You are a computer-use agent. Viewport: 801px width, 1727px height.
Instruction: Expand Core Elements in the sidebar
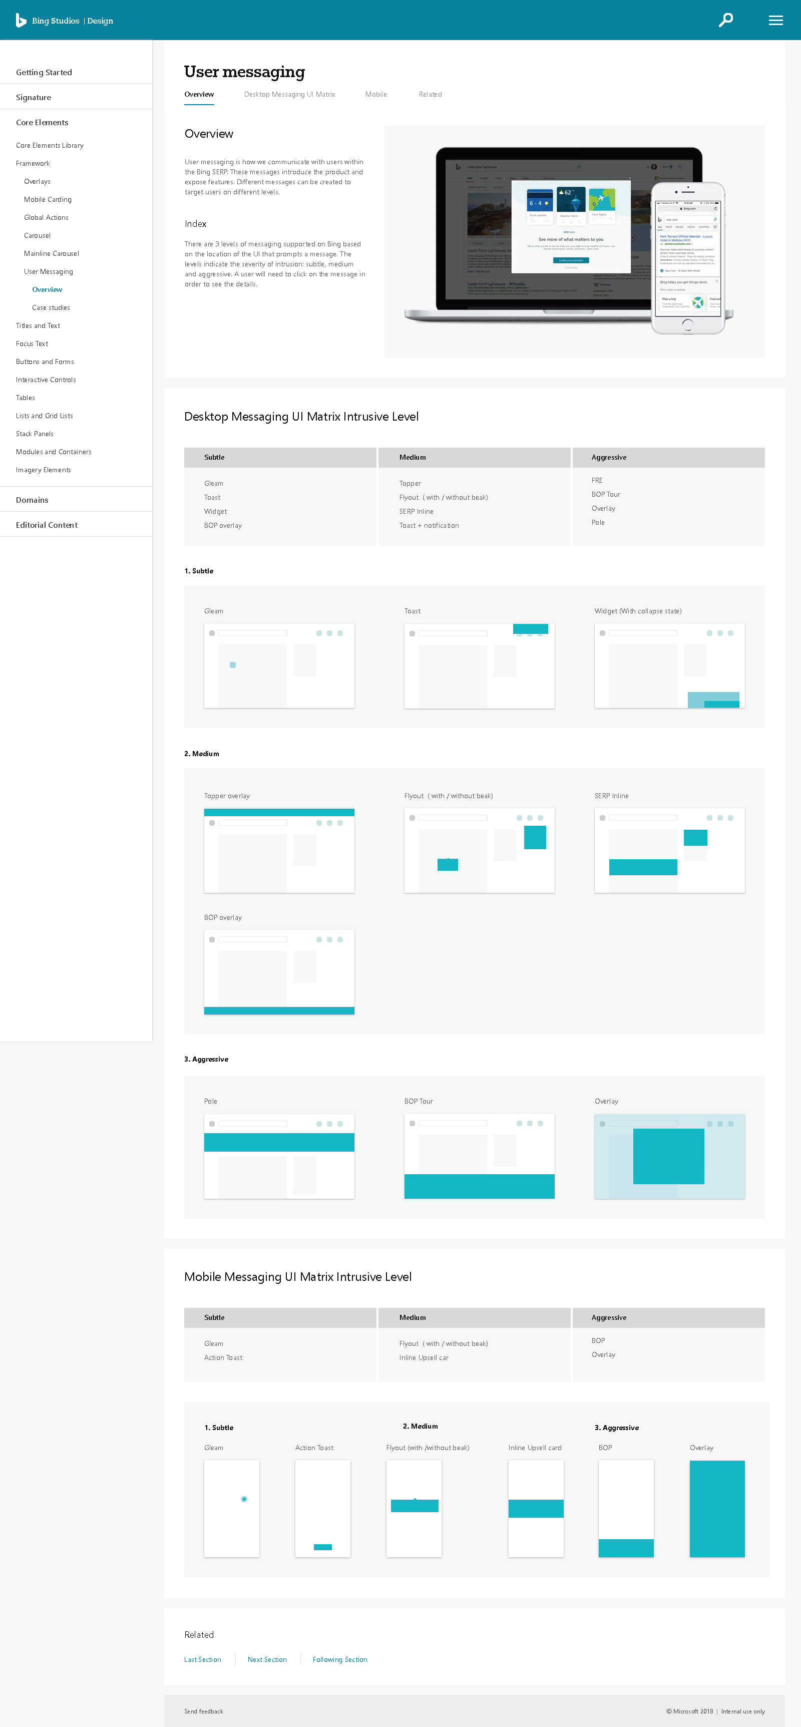click(42, 123)
